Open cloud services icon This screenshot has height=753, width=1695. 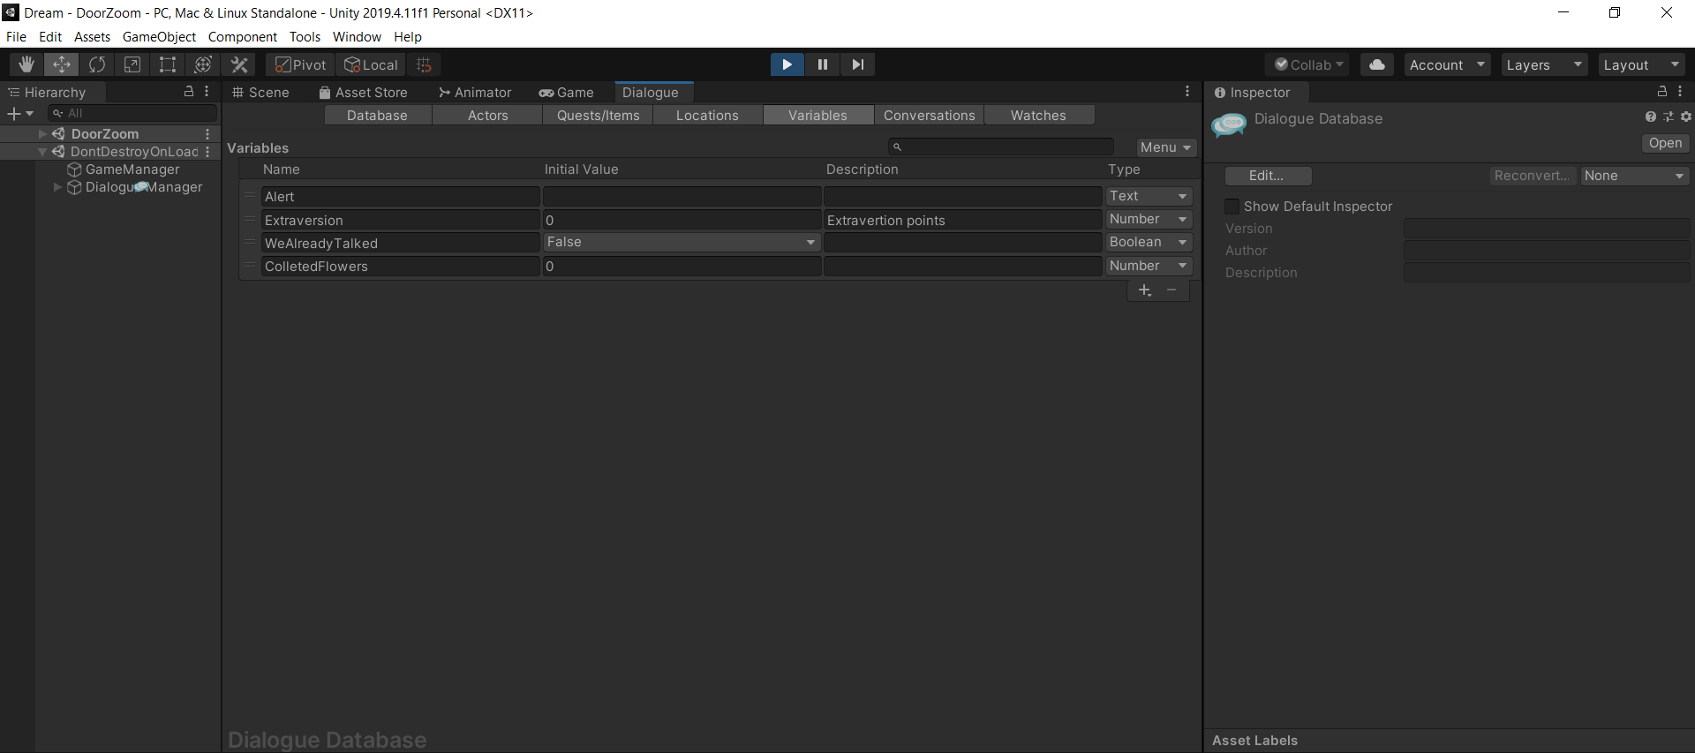pyautogui.click(x=1377, y=64)
